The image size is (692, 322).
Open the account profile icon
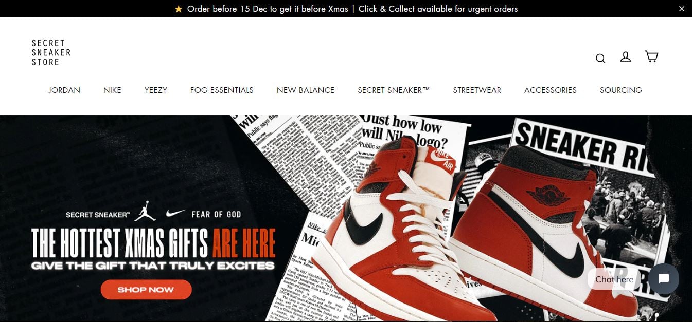point(626,56)
